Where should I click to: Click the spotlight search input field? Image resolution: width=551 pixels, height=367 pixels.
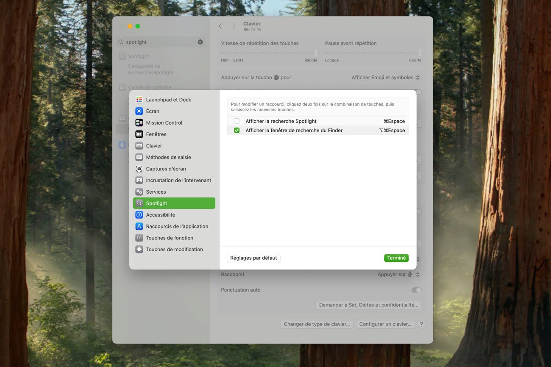[x=161, y=42]
